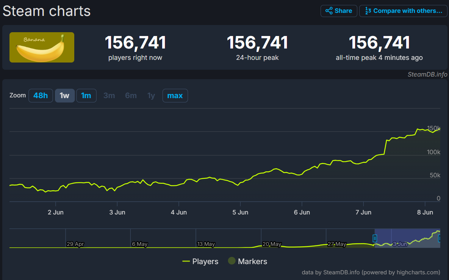
Task: Click the 6 May navigator label
Action: coord(140,244)
